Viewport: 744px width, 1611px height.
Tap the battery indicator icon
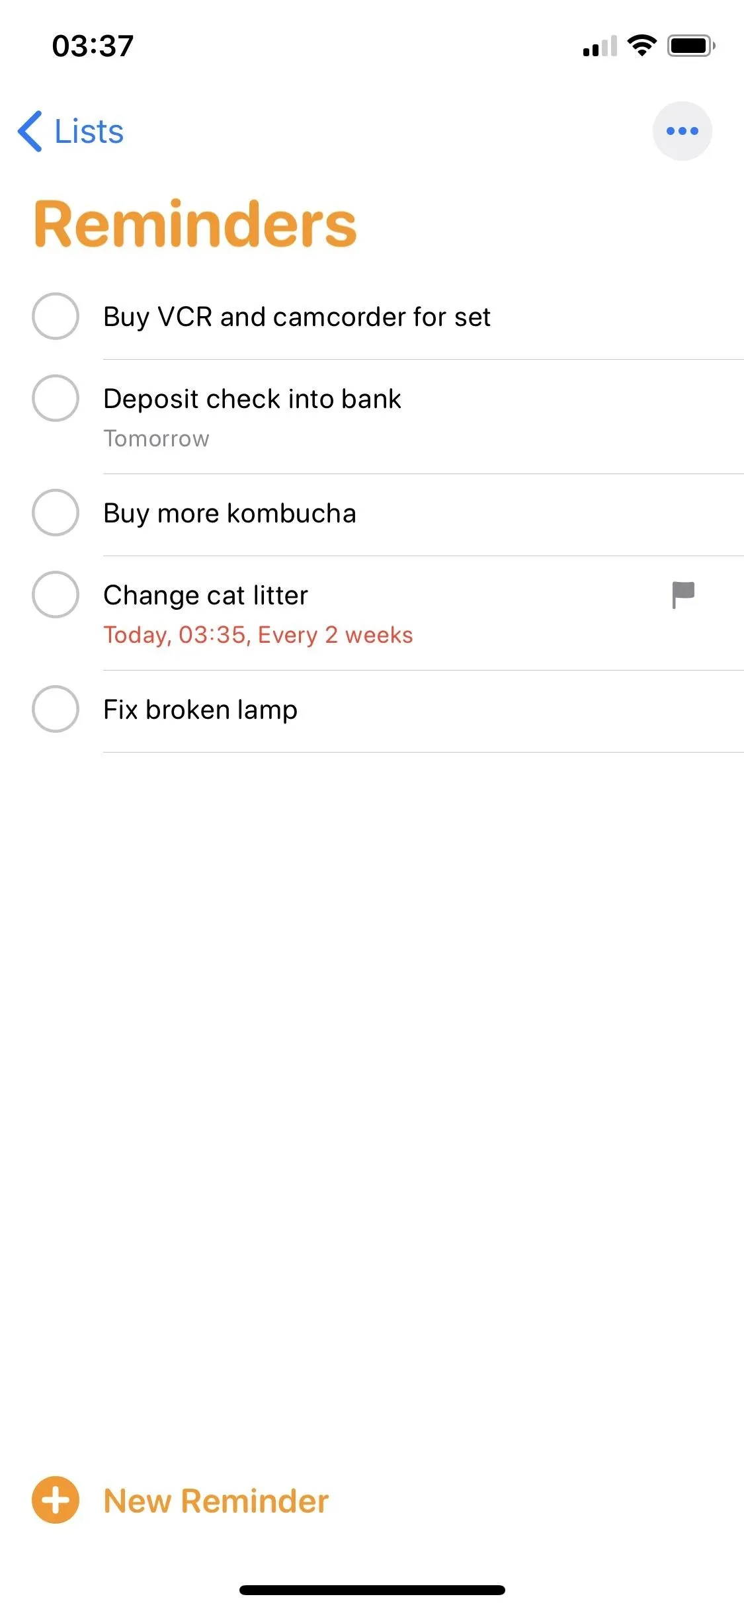(691, 46)
